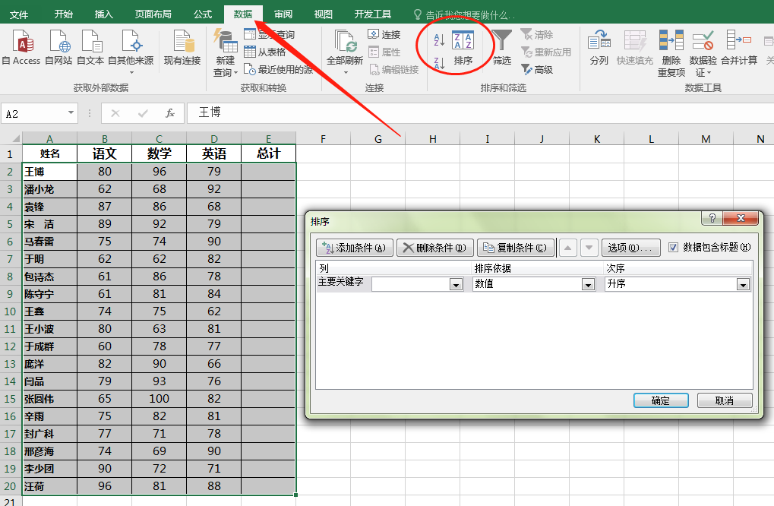The image size is (774, 506).
Task: Click the ascending A-Z sort icon
Action: [439, 39]
